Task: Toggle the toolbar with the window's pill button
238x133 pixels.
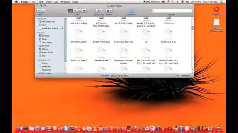Action: point(191,6)
